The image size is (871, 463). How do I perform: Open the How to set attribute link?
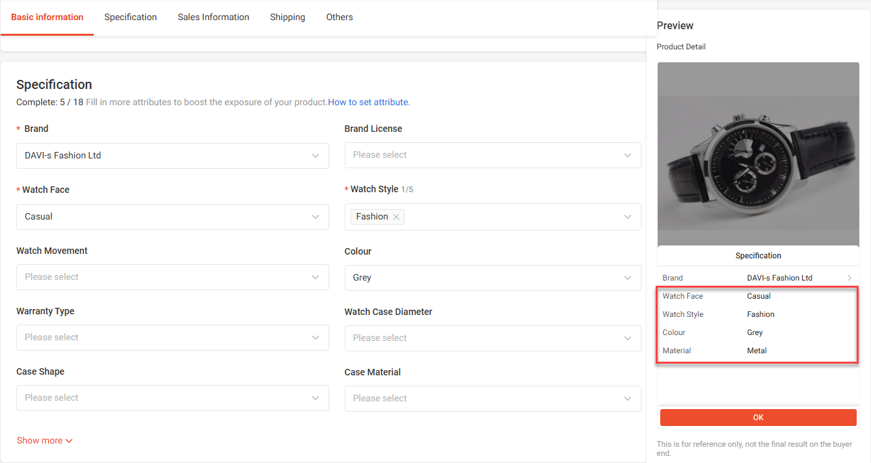pos(368,102)
